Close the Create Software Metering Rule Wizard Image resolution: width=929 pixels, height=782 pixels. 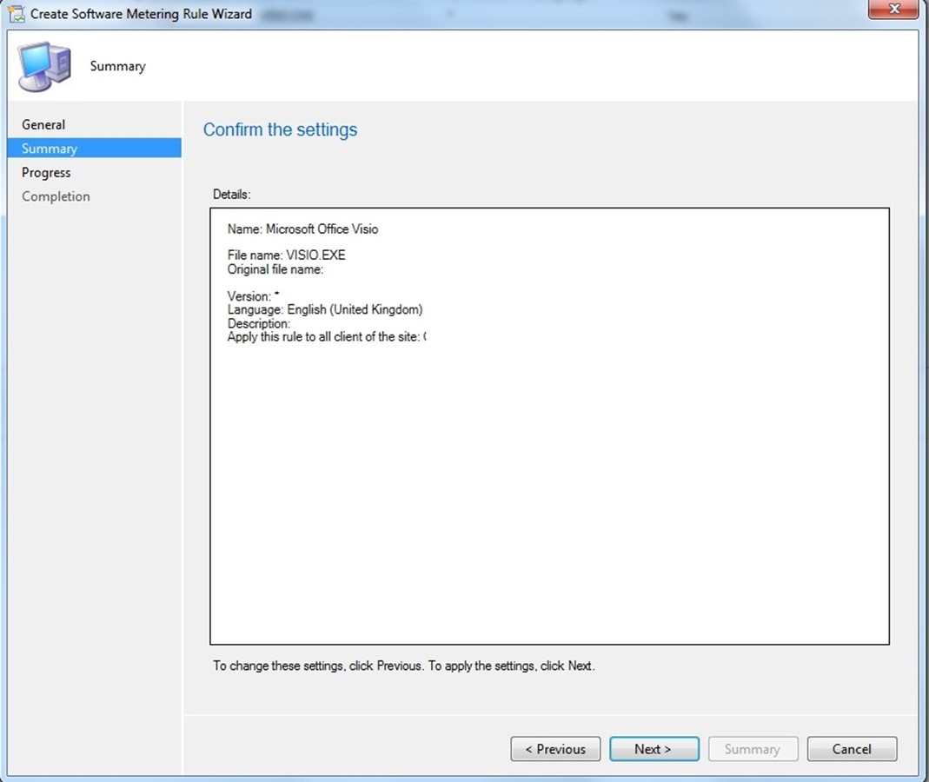[x=893, y=9]
